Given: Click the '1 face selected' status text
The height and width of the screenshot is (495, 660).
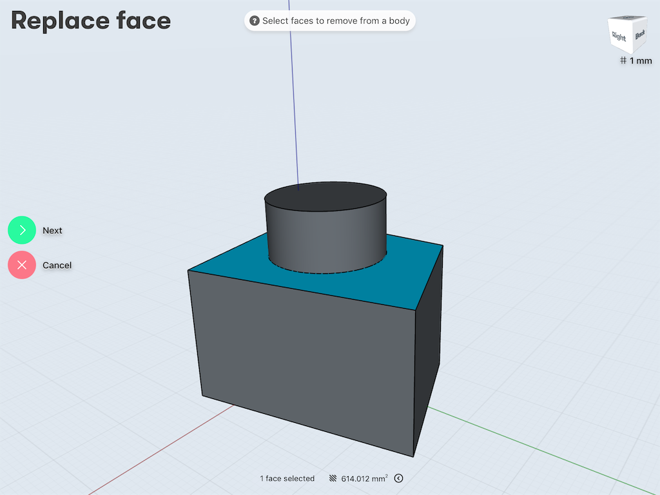Looking at the screenshot, I should tap(287, 478).
